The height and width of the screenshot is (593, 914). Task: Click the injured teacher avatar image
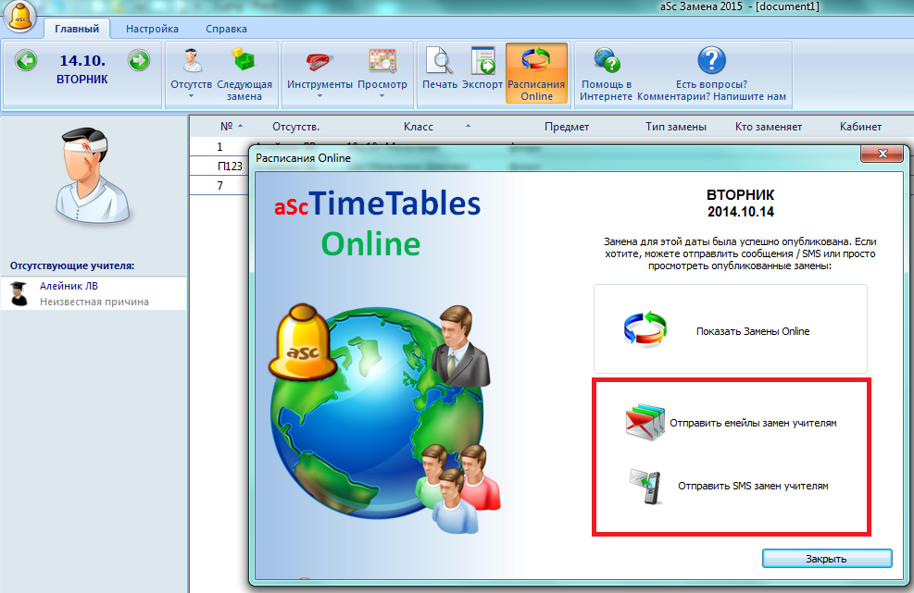pyautogui.click(x=92, y=175)
